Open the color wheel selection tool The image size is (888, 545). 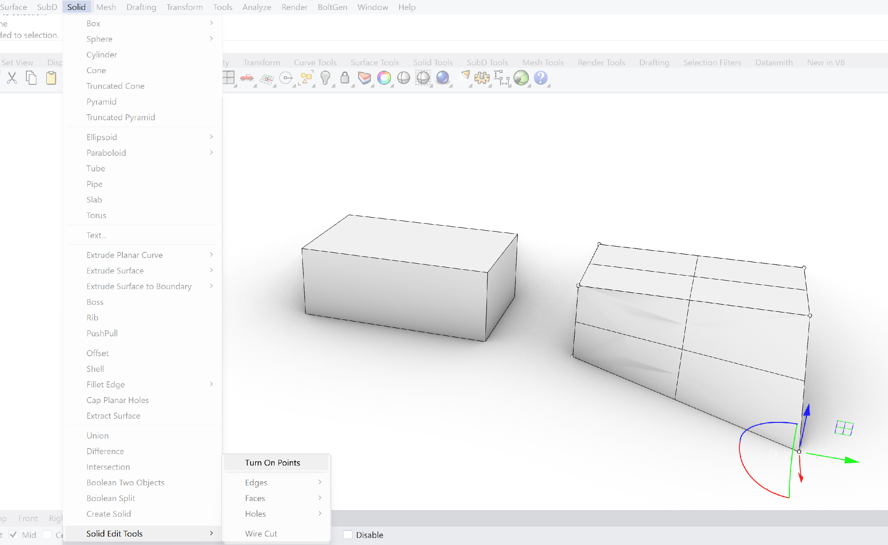[x=384, y=78]
